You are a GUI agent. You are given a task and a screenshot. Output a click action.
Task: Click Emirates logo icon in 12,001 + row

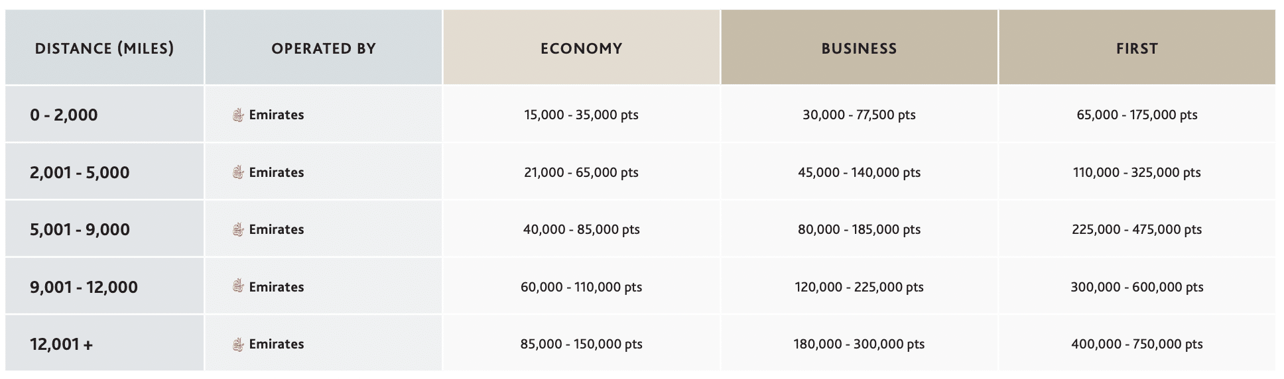click(x=238, y=345)
